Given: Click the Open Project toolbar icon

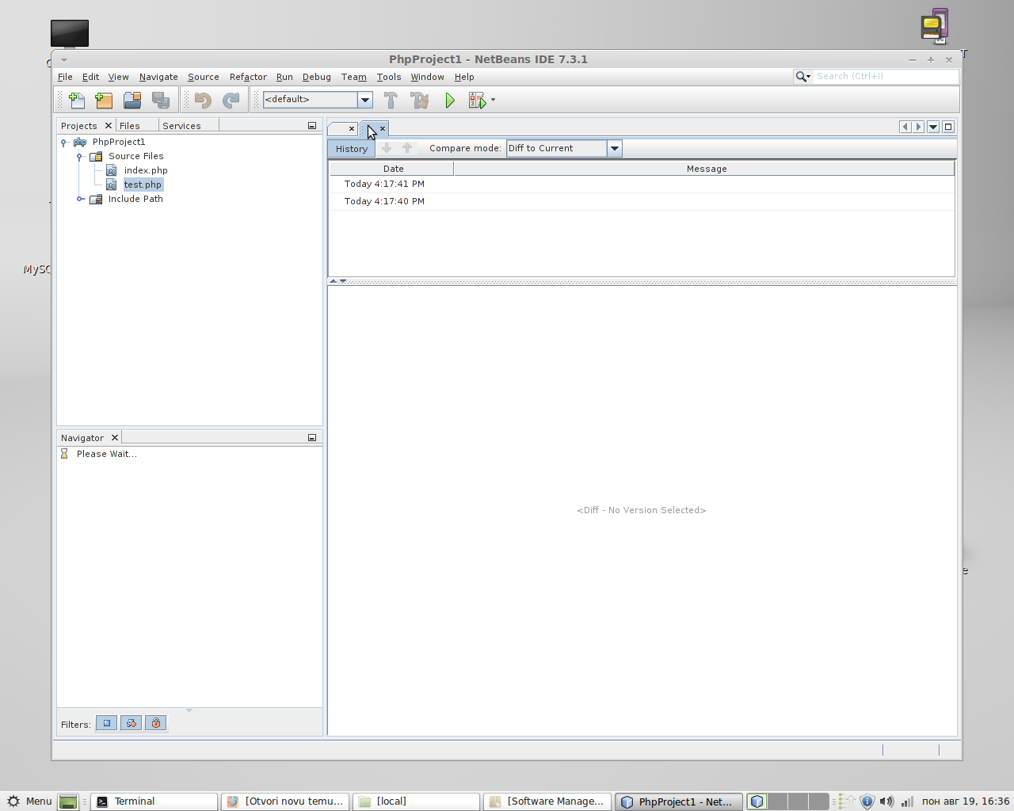Looking at the screenshot, I should 132,100.
